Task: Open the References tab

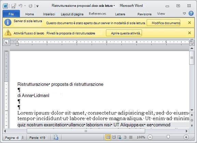Action: [97, 14]
